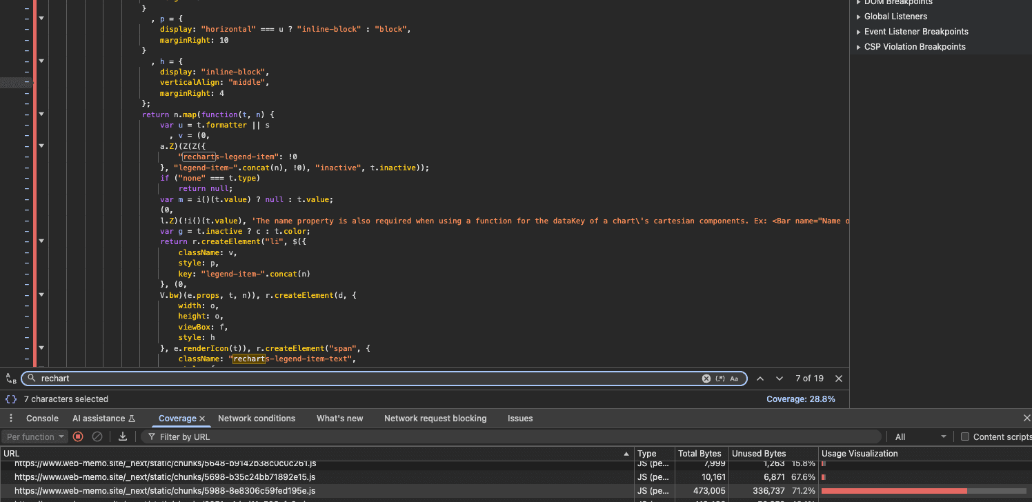
Task: Jump to the next search match
Action: 780,379
